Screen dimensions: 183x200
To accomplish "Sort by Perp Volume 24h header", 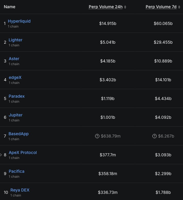I will (x=105, y=7).
